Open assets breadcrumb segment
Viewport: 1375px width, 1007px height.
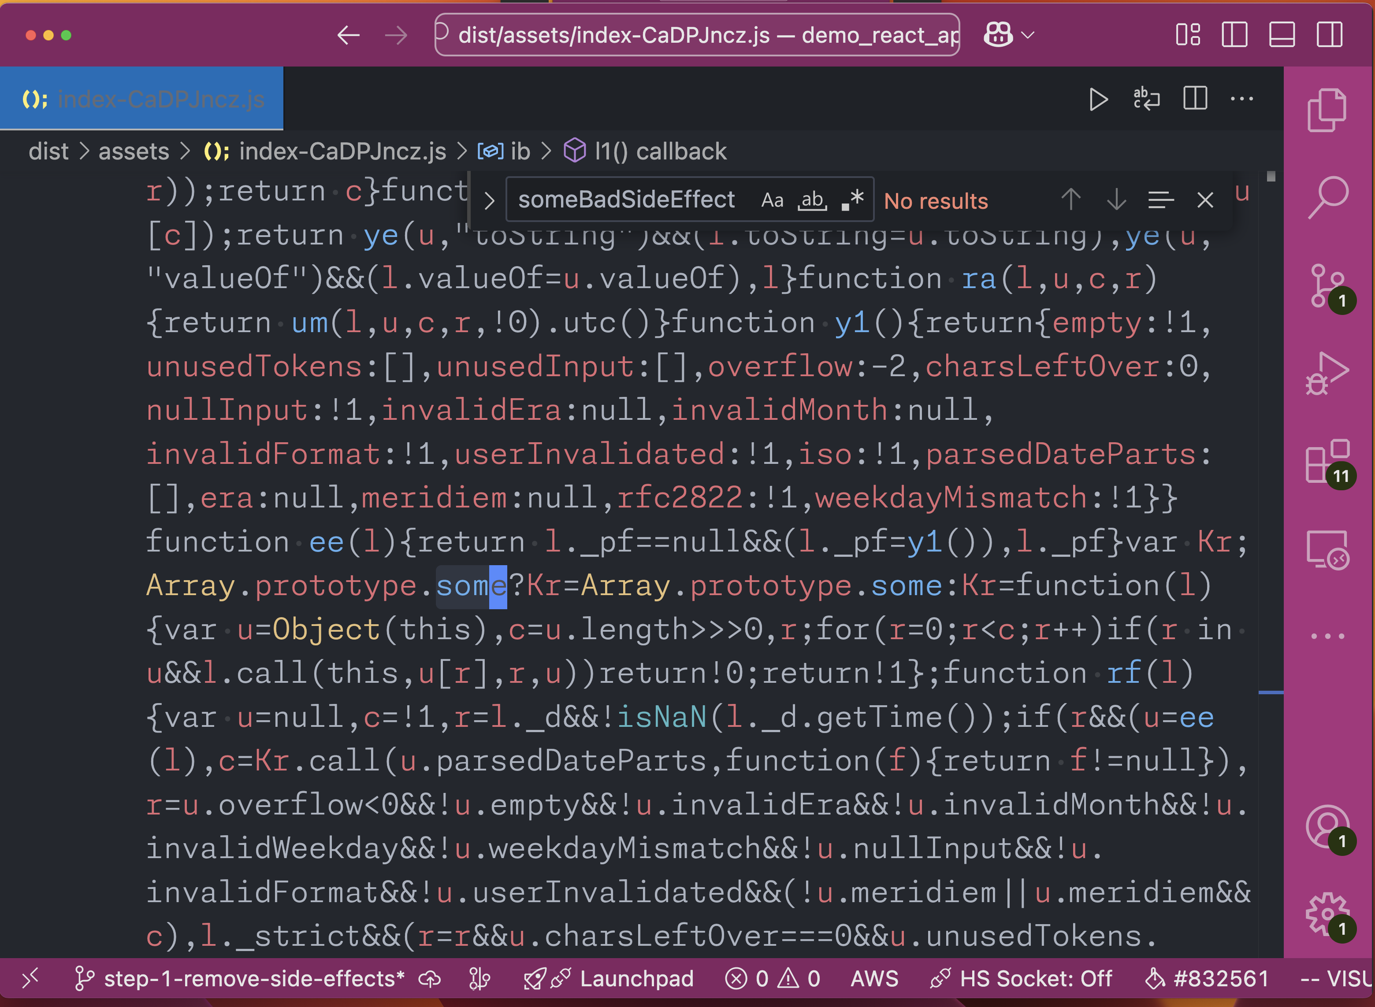coord(134,151)
